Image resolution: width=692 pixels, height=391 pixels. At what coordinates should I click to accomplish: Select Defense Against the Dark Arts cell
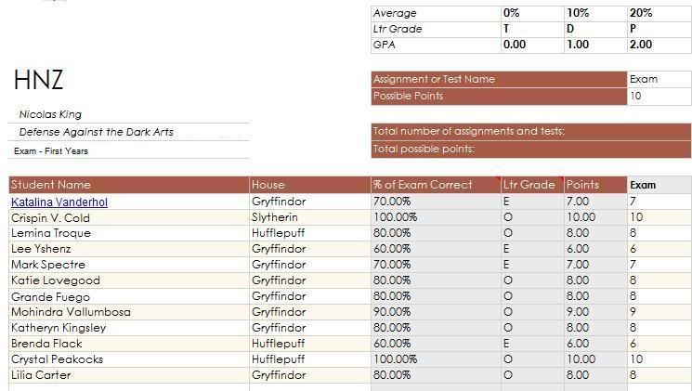tap(129, 132)
